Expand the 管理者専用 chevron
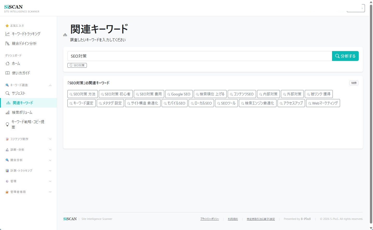 tap(50, 192)
